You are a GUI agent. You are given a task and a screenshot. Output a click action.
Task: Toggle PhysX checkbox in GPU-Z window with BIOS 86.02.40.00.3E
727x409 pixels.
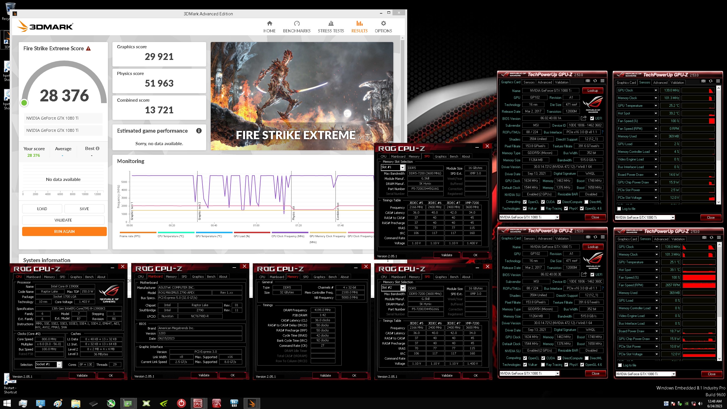click(566, 365)
